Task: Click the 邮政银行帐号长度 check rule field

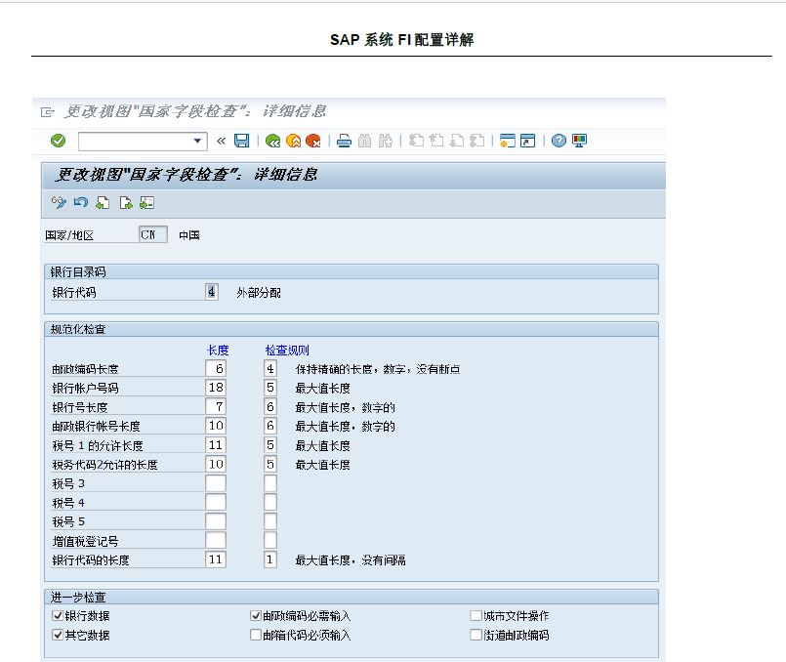Action: point(270,426)
